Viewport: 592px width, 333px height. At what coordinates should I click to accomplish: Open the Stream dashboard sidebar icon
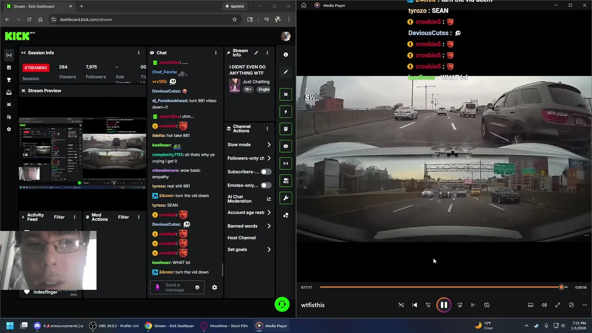click(9, 55)
